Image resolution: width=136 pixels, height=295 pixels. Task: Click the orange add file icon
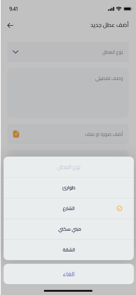click(16, 134)
